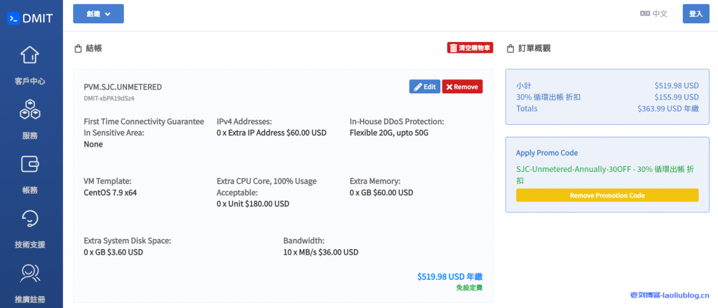
Task: Click the $519.98 USD 年繳 price
Action: coord(449,277)
